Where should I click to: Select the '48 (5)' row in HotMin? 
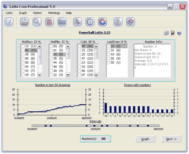coord(58,67)
